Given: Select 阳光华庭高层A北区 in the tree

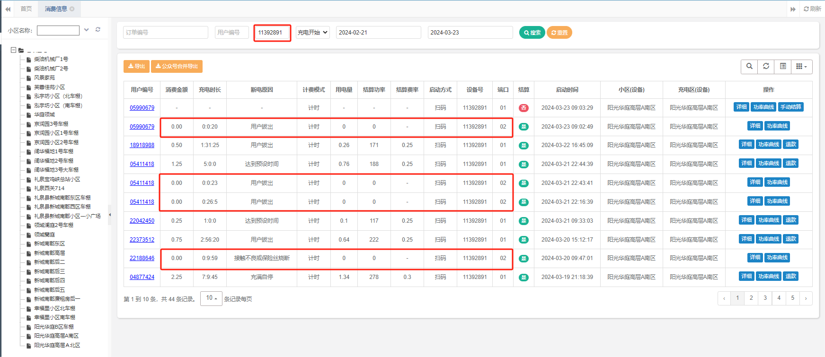Looking at the screenshot, I should click(57, 346).
